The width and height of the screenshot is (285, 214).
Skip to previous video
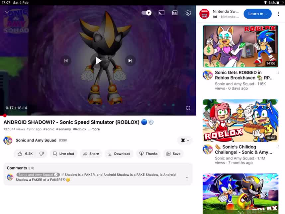(x=66, y=60)
